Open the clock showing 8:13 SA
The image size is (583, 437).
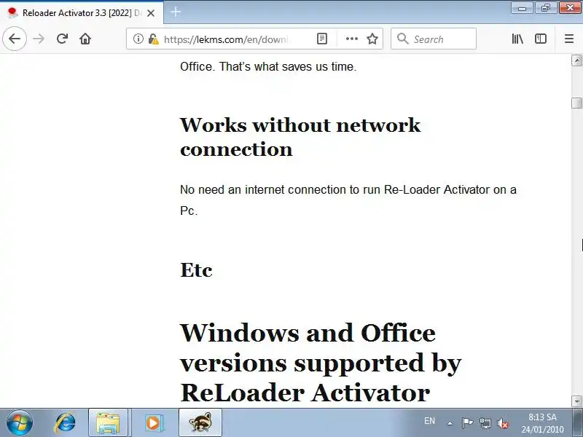[542, 423]
